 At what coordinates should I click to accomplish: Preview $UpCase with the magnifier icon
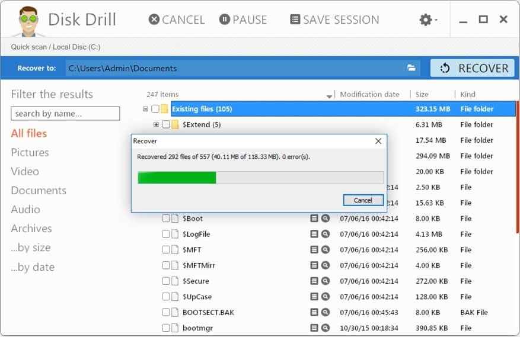326,297
